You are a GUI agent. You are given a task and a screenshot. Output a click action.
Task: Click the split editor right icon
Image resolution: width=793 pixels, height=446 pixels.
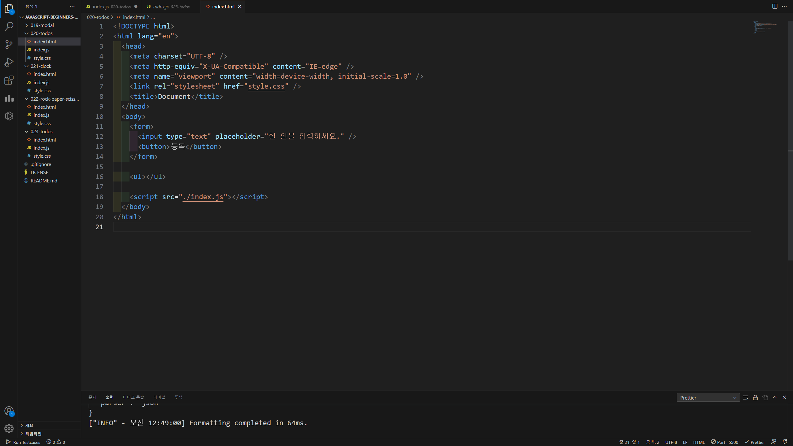point(775,6)
